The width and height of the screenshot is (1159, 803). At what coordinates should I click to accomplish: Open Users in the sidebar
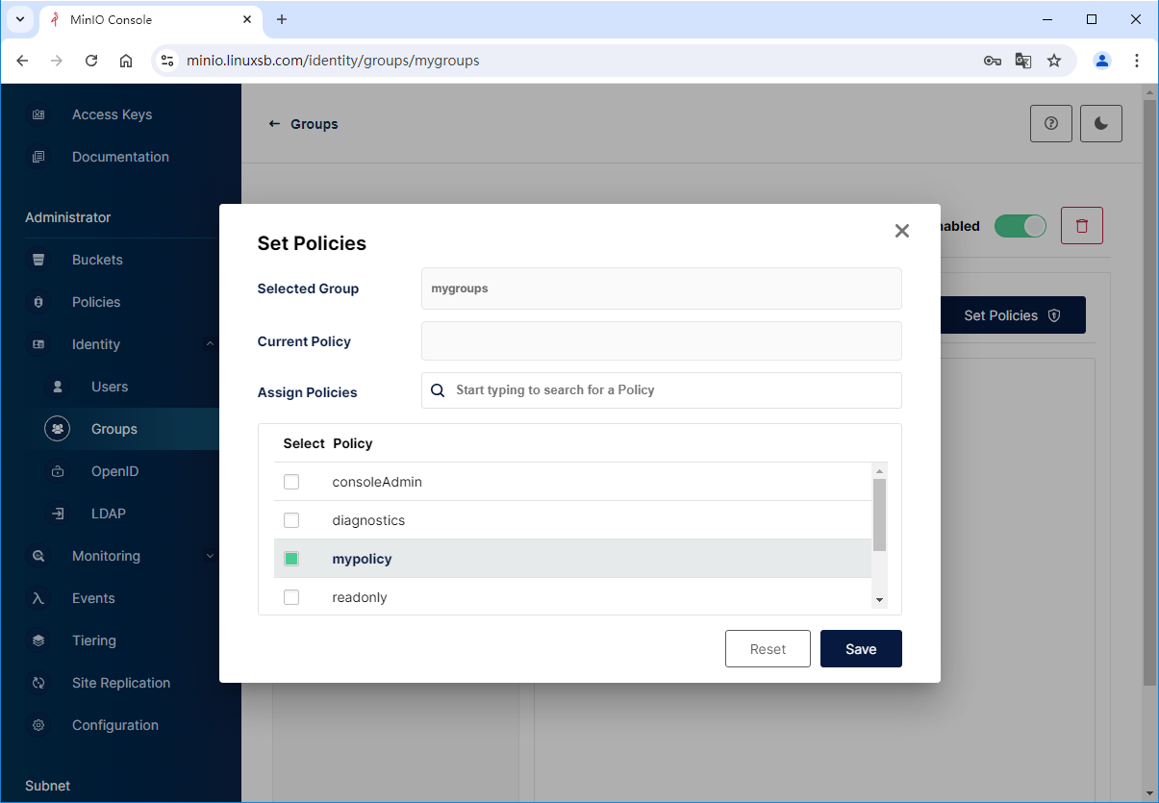pyautogui.click(x=109, y=387)
